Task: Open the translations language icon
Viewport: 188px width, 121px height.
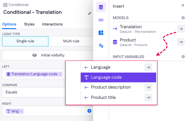Action: (x=101, y=46)
